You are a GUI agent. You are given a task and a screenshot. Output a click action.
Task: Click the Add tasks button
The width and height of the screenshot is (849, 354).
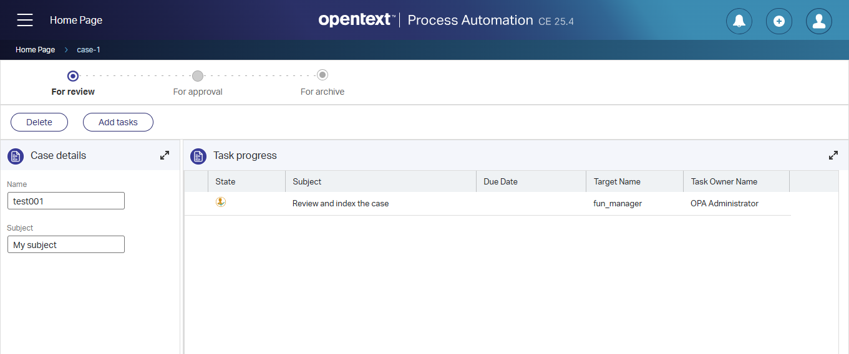pyautogui.click(x=118, y=122)
